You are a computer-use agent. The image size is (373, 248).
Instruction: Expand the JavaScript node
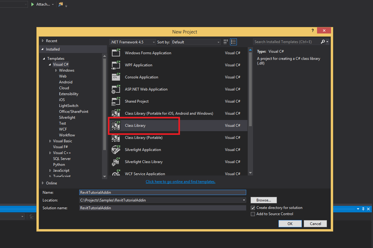pos(50,170)
